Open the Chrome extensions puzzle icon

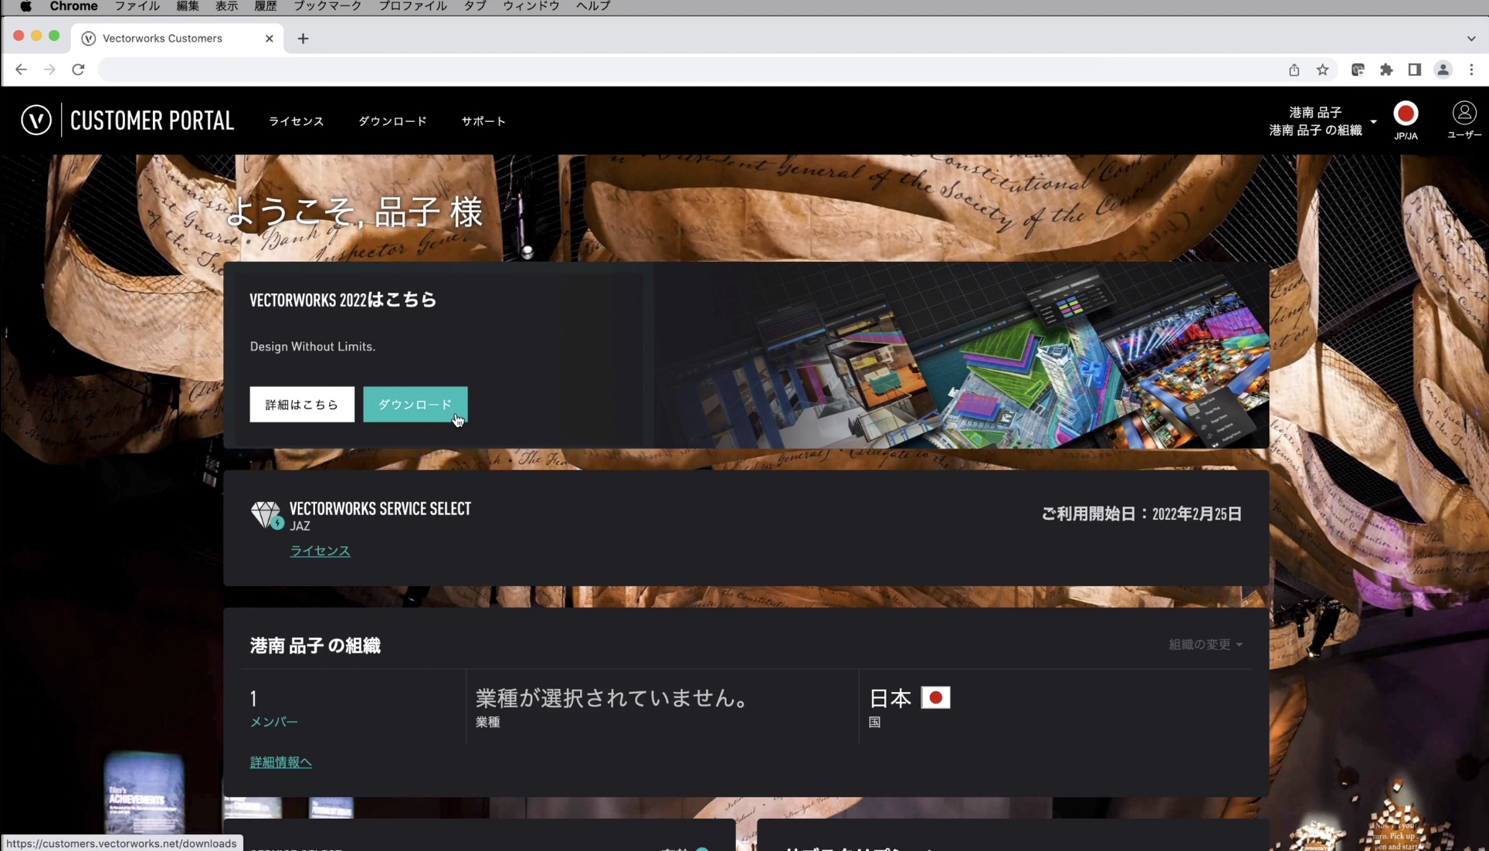(x=1386, y=70)
